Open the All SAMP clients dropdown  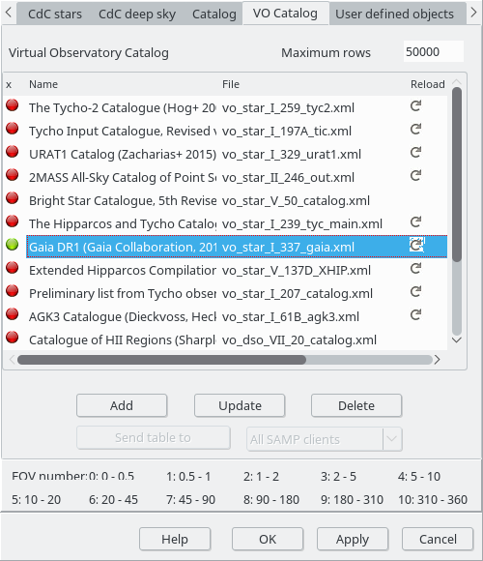coord(392,438)
